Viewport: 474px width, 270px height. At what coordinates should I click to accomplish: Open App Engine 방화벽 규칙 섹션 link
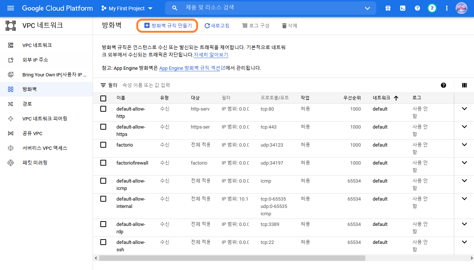pyautogui.click(x=192, y=68)
